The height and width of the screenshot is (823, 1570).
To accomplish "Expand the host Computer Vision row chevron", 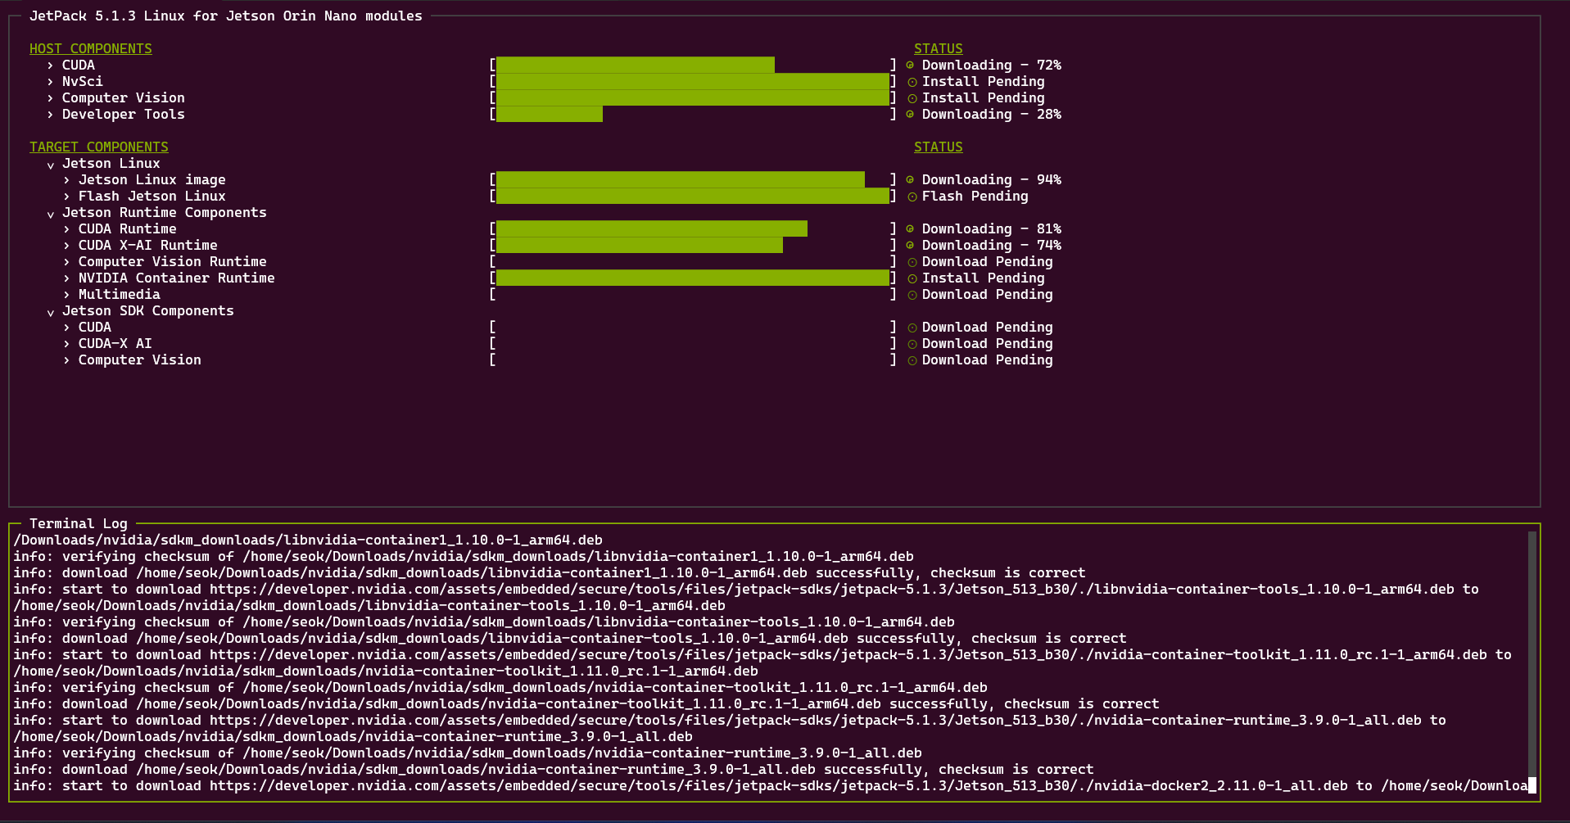I will pyautogui.click(x=50, y=98).
